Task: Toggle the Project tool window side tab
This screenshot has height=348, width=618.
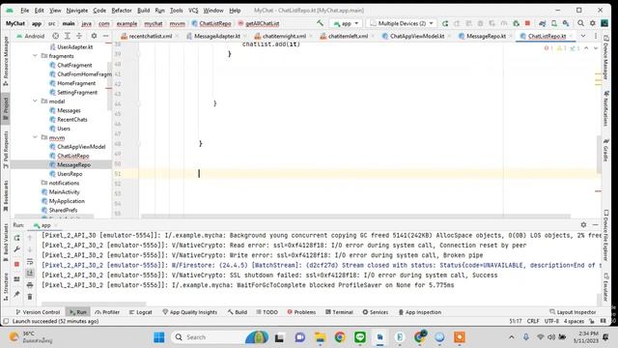Action: tap(6, 107)
